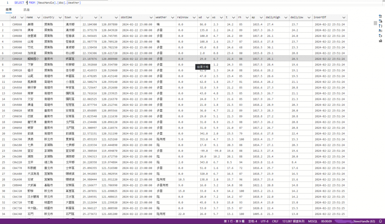Screen dimensions: 385x224
Task: Select row number 1 header
Action: pyautogui.click(x=3, y=24)
